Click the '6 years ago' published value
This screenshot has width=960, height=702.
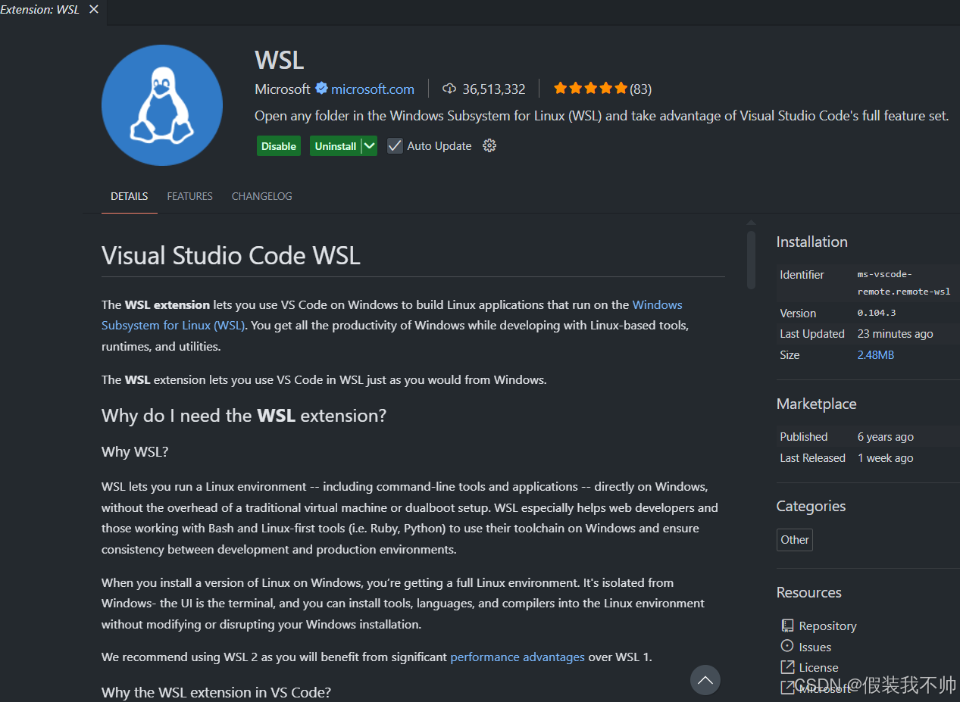tap(886, 436)
